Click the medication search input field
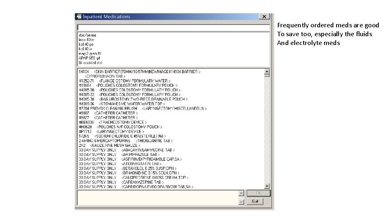 click(173, 28)
